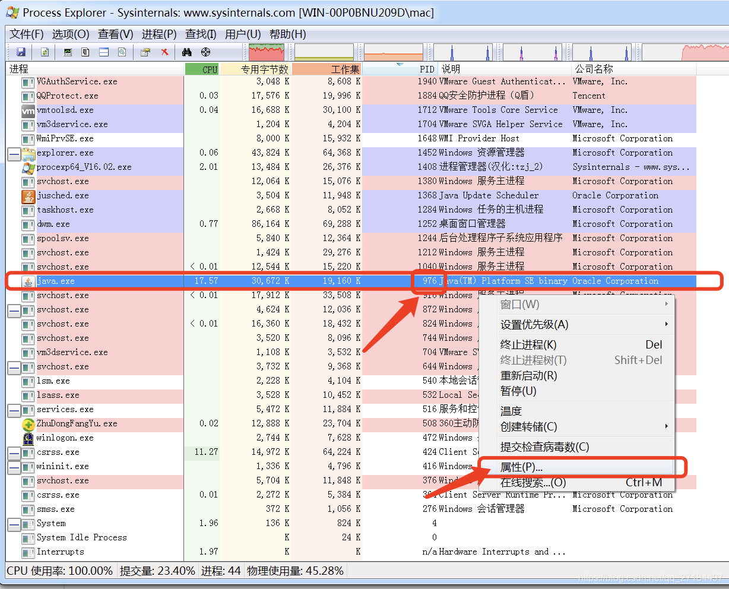This screenshot has width=729, height=589.
Task: Click the yellow commit history mini graph
Action: coord(324,52)
